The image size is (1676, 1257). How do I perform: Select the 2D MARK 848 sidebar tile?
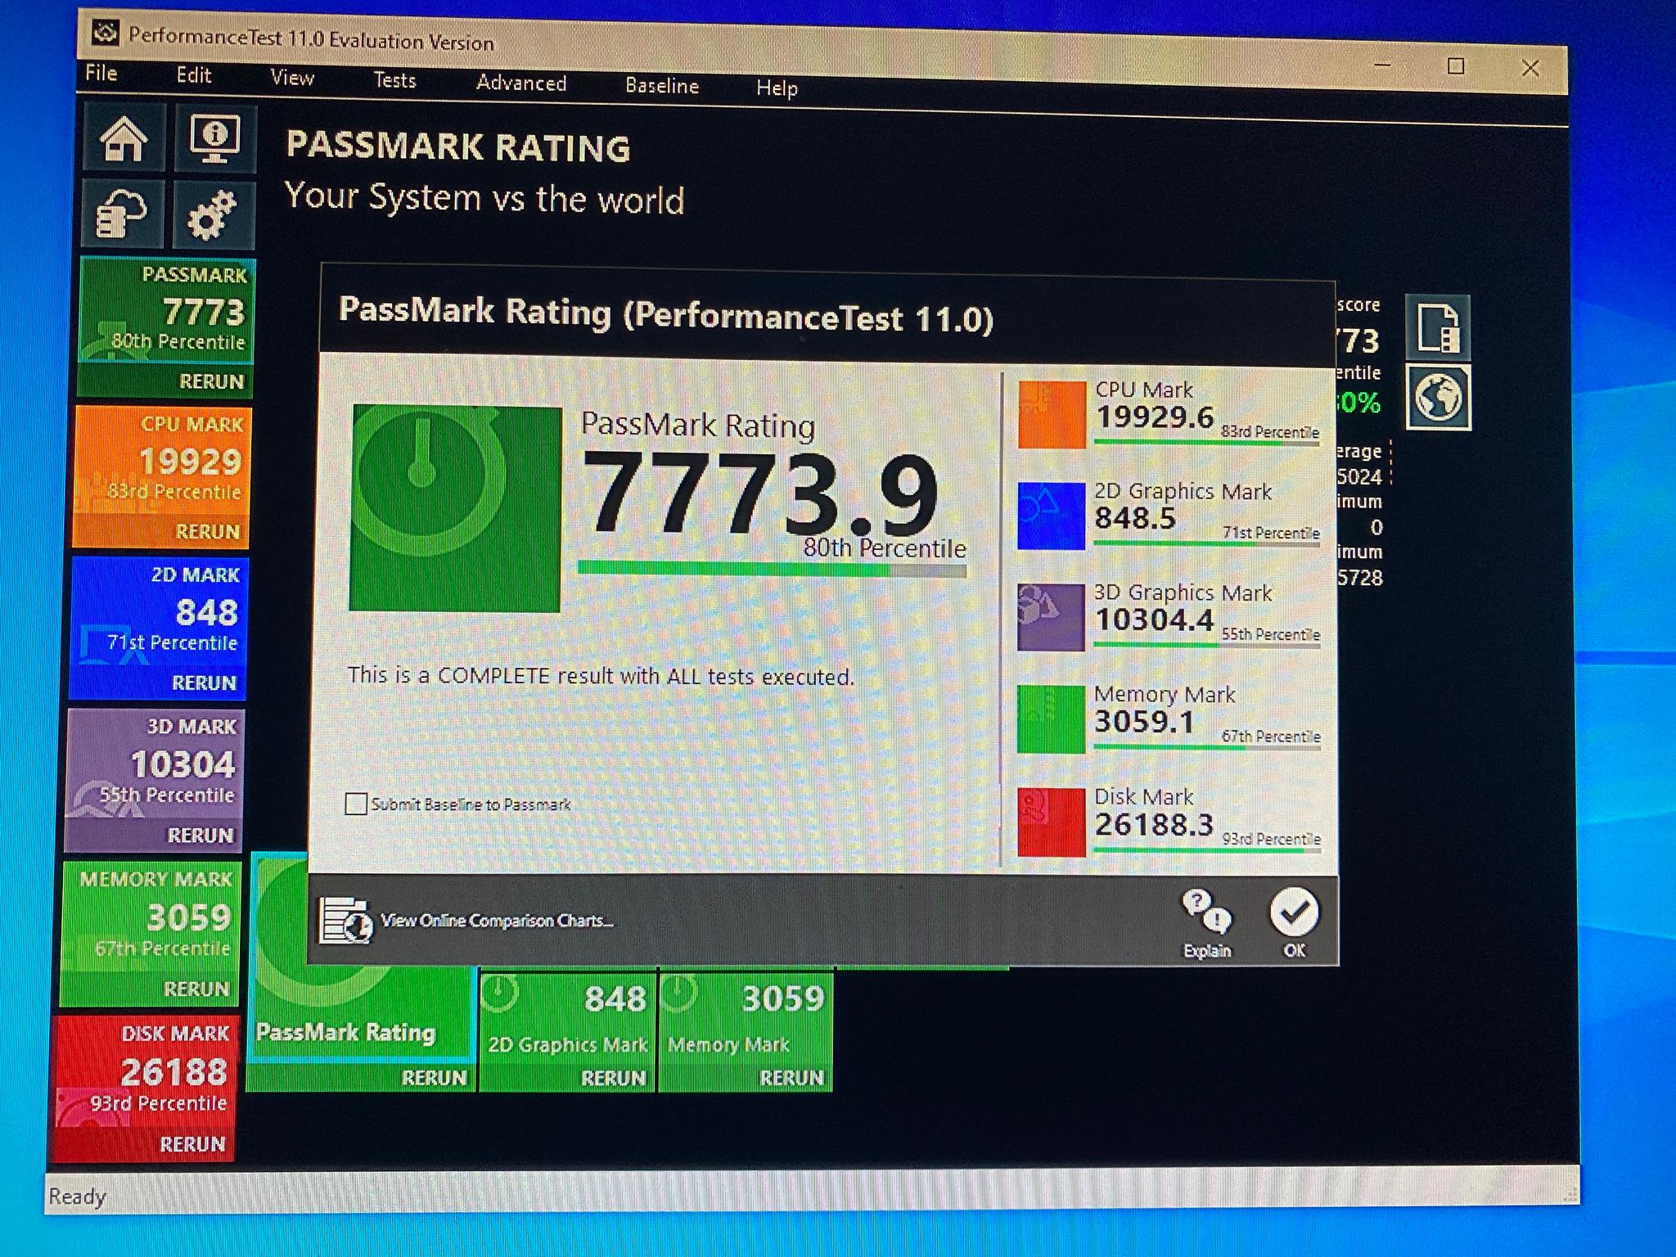(x=158, y=612)
